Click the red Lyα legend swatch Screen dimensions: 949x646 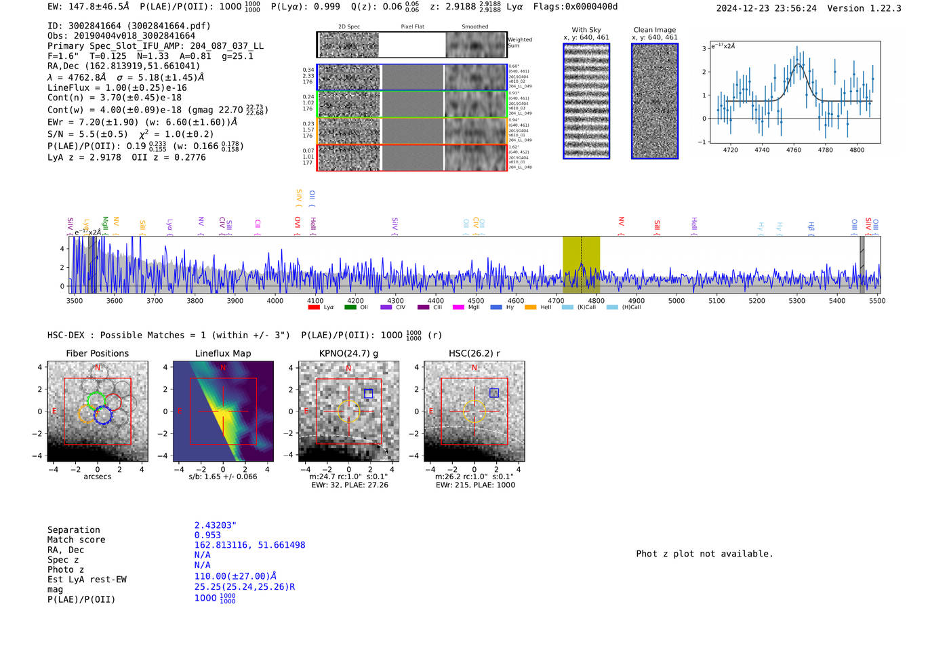pos(314,307)
